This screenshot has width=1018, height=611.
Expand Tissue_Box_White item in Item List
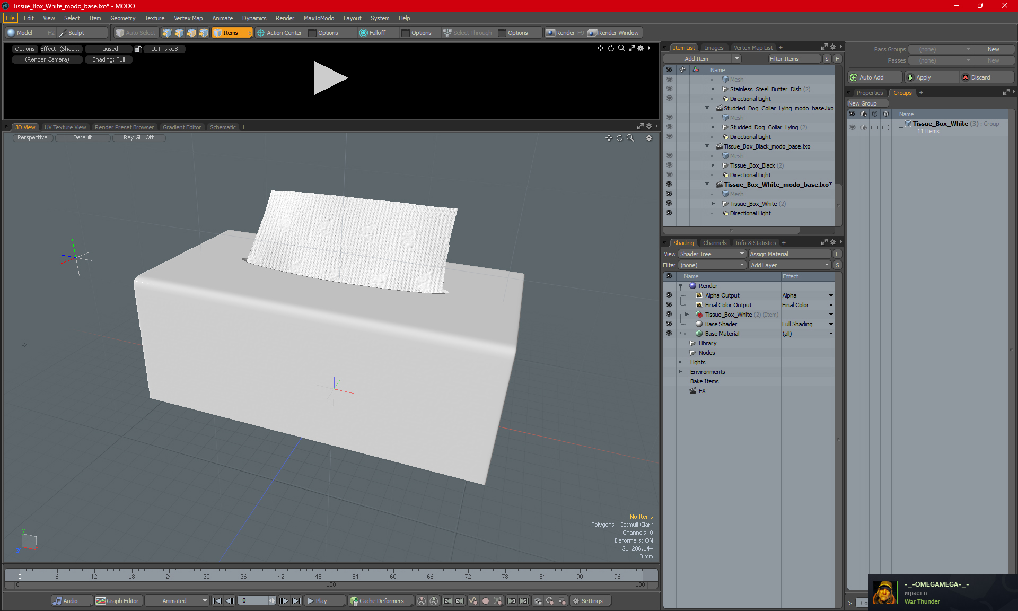click(713, 204)
